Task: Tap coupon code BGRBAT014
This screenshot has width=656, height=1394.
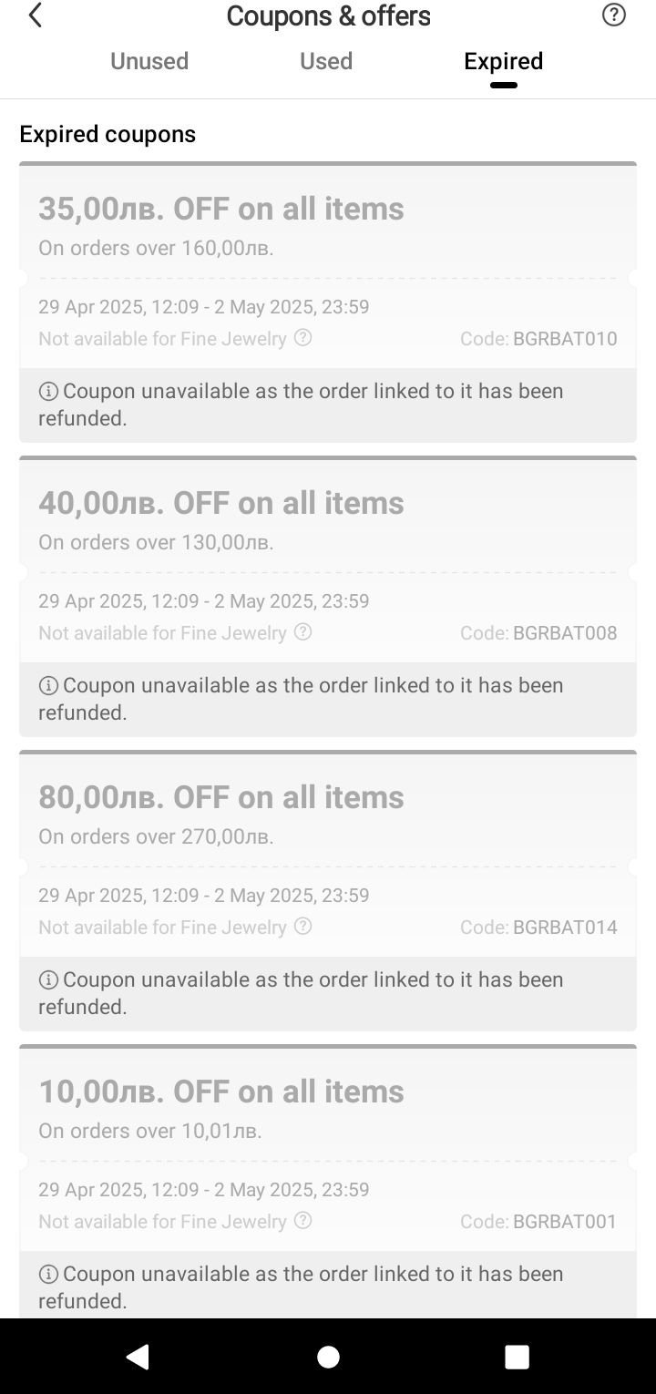Action: click(x=564, y=928)
